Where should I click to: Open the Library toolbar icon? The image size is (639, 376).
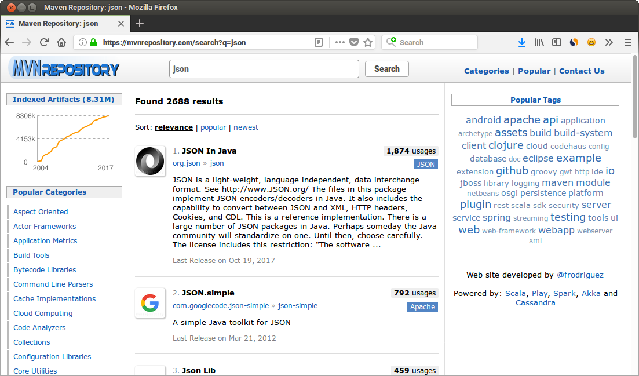point(539,42)
